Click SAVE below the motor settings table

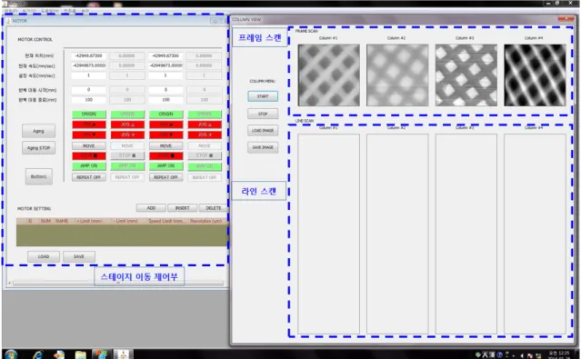coord(79,256)
